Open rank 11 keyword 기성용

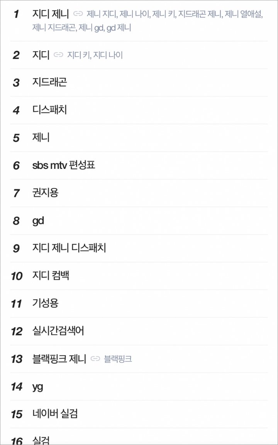(45, 303)
